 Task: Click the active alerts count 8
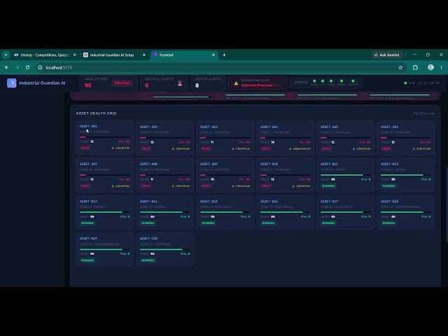point(197,85)
